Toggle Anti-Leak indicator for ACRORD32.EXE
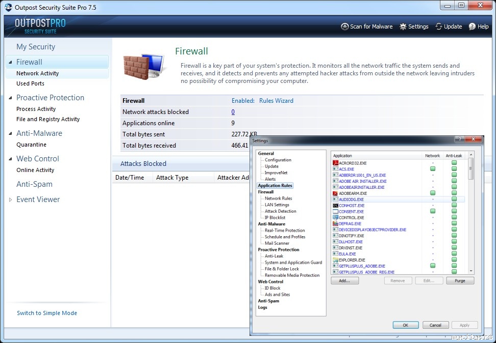The image size is (496, 343). pos(454,163)
